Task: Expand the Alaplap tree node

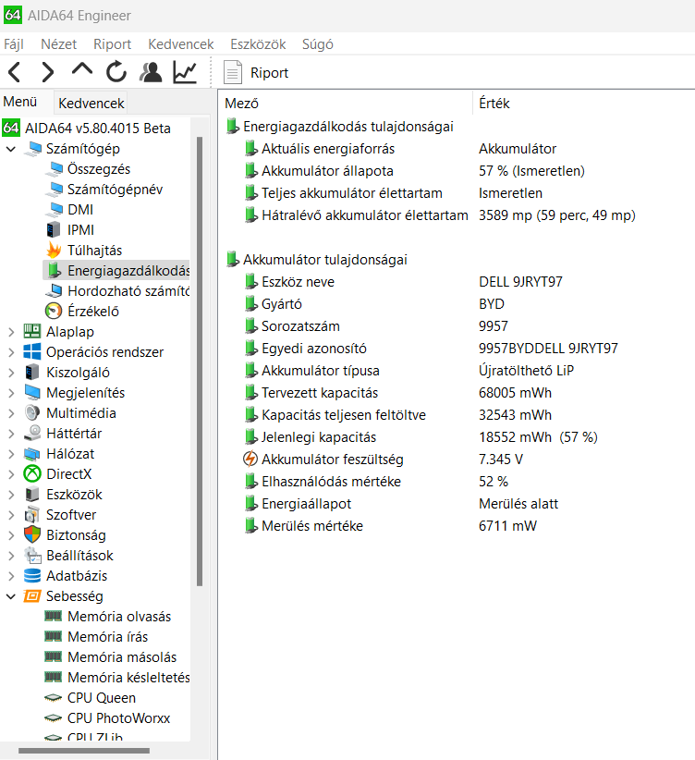Action: click(11, 332)
